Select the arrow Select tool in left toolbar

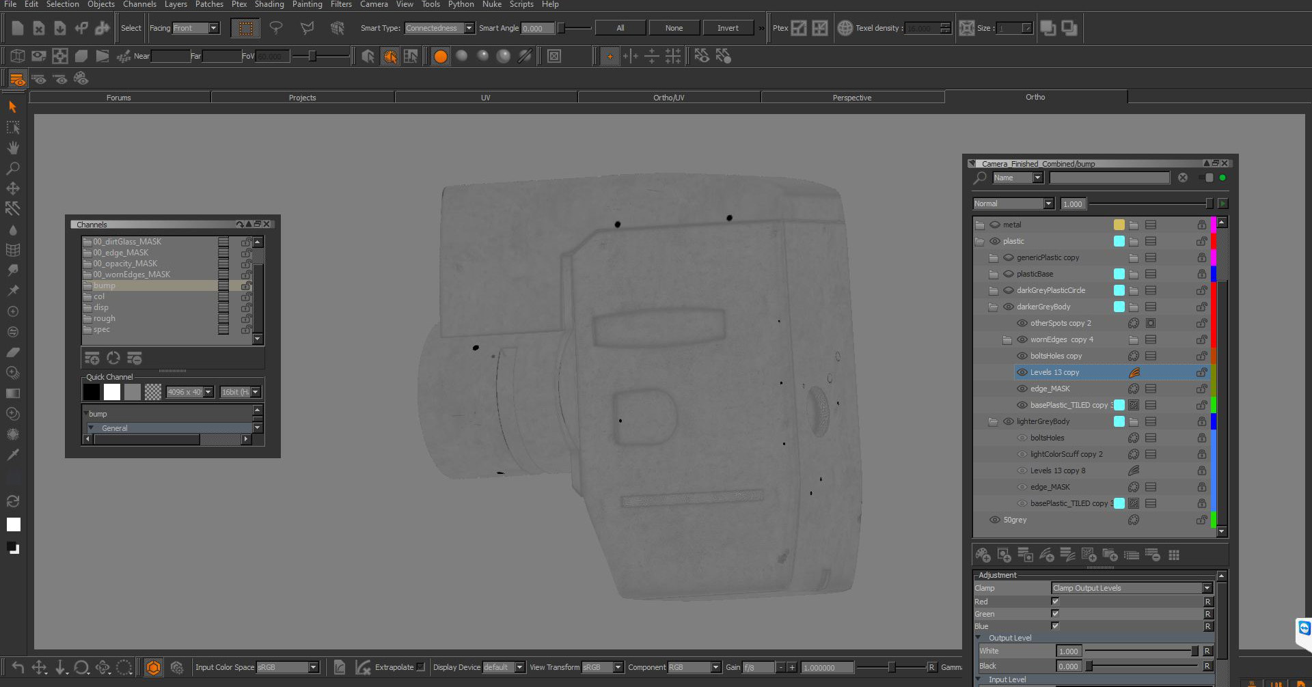pyautogui.click(x=12, y=107)
